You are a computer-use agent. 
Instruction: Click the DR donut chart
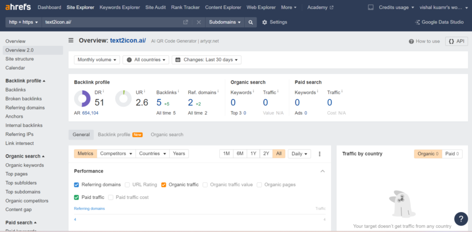(82, 99)
